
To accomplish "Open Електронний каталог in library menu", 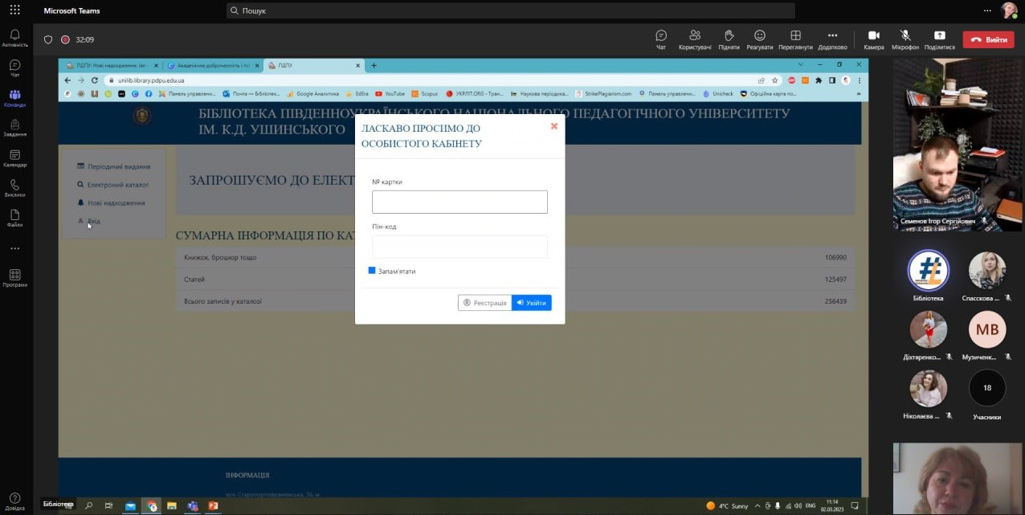I will (x=112, y=185).
